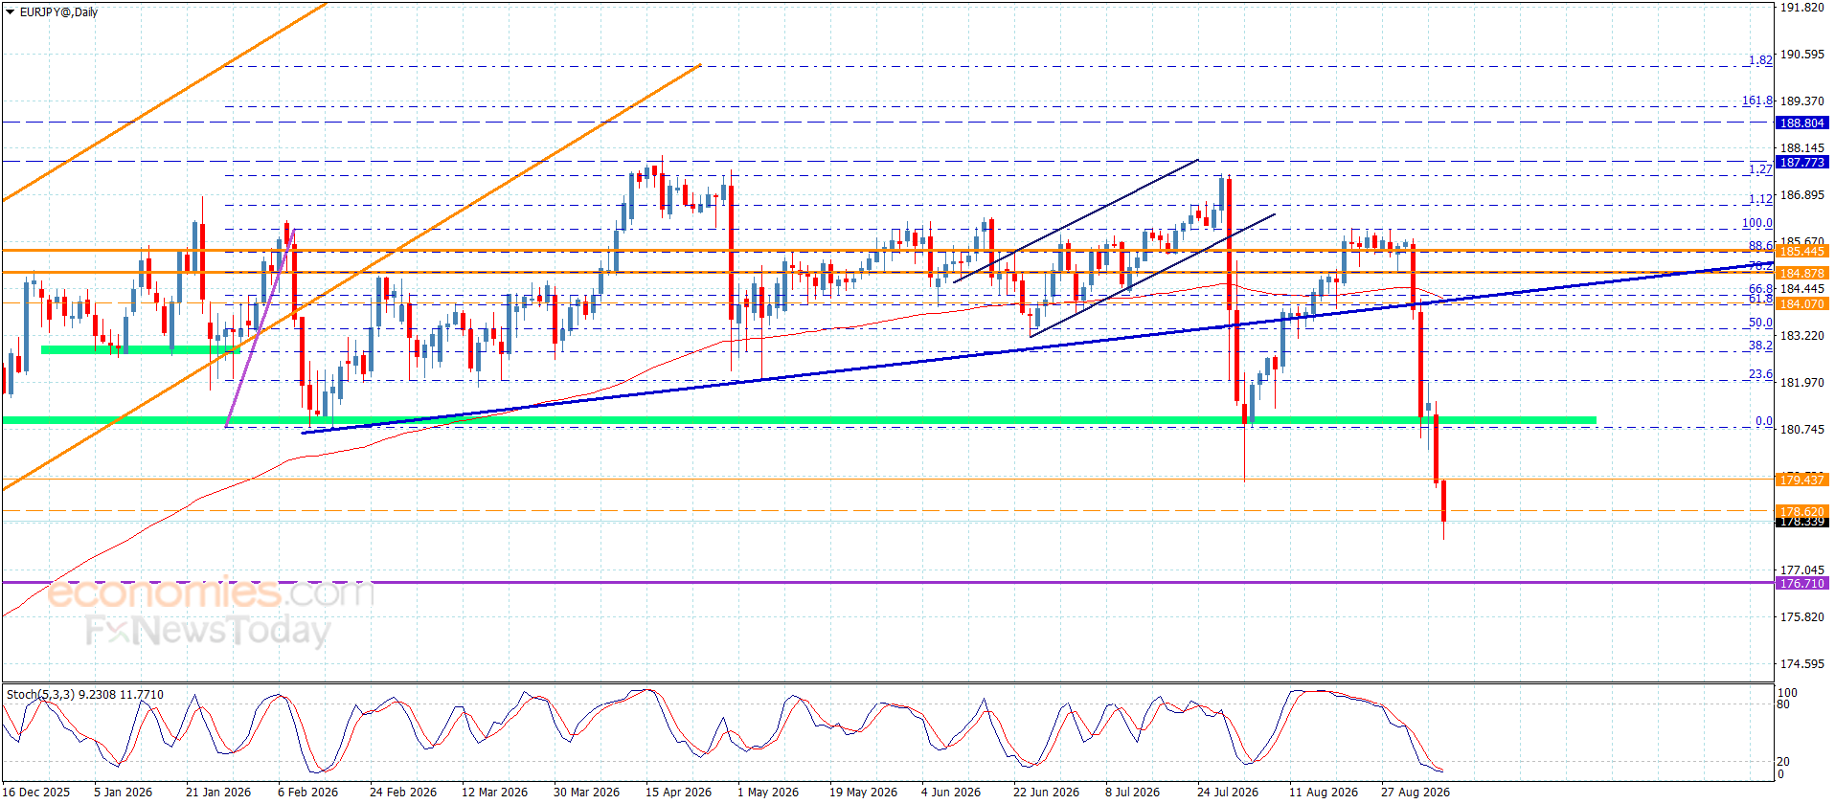
Task: Click the 16 Dec 2025 date label
Action: click(36, 792)
